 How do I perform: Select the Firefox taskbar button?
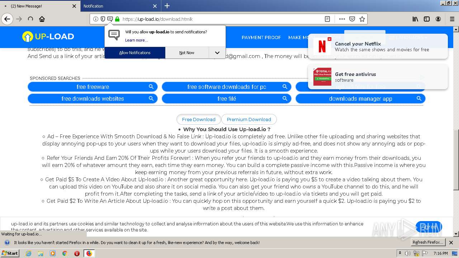(89, 253)
